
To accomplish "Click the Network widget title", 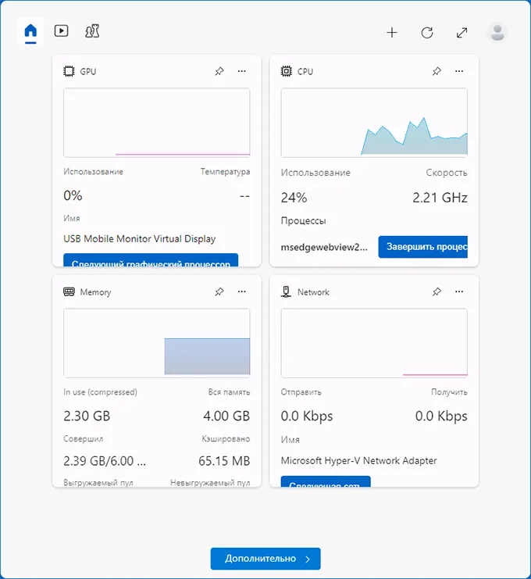I will [313, 292].
